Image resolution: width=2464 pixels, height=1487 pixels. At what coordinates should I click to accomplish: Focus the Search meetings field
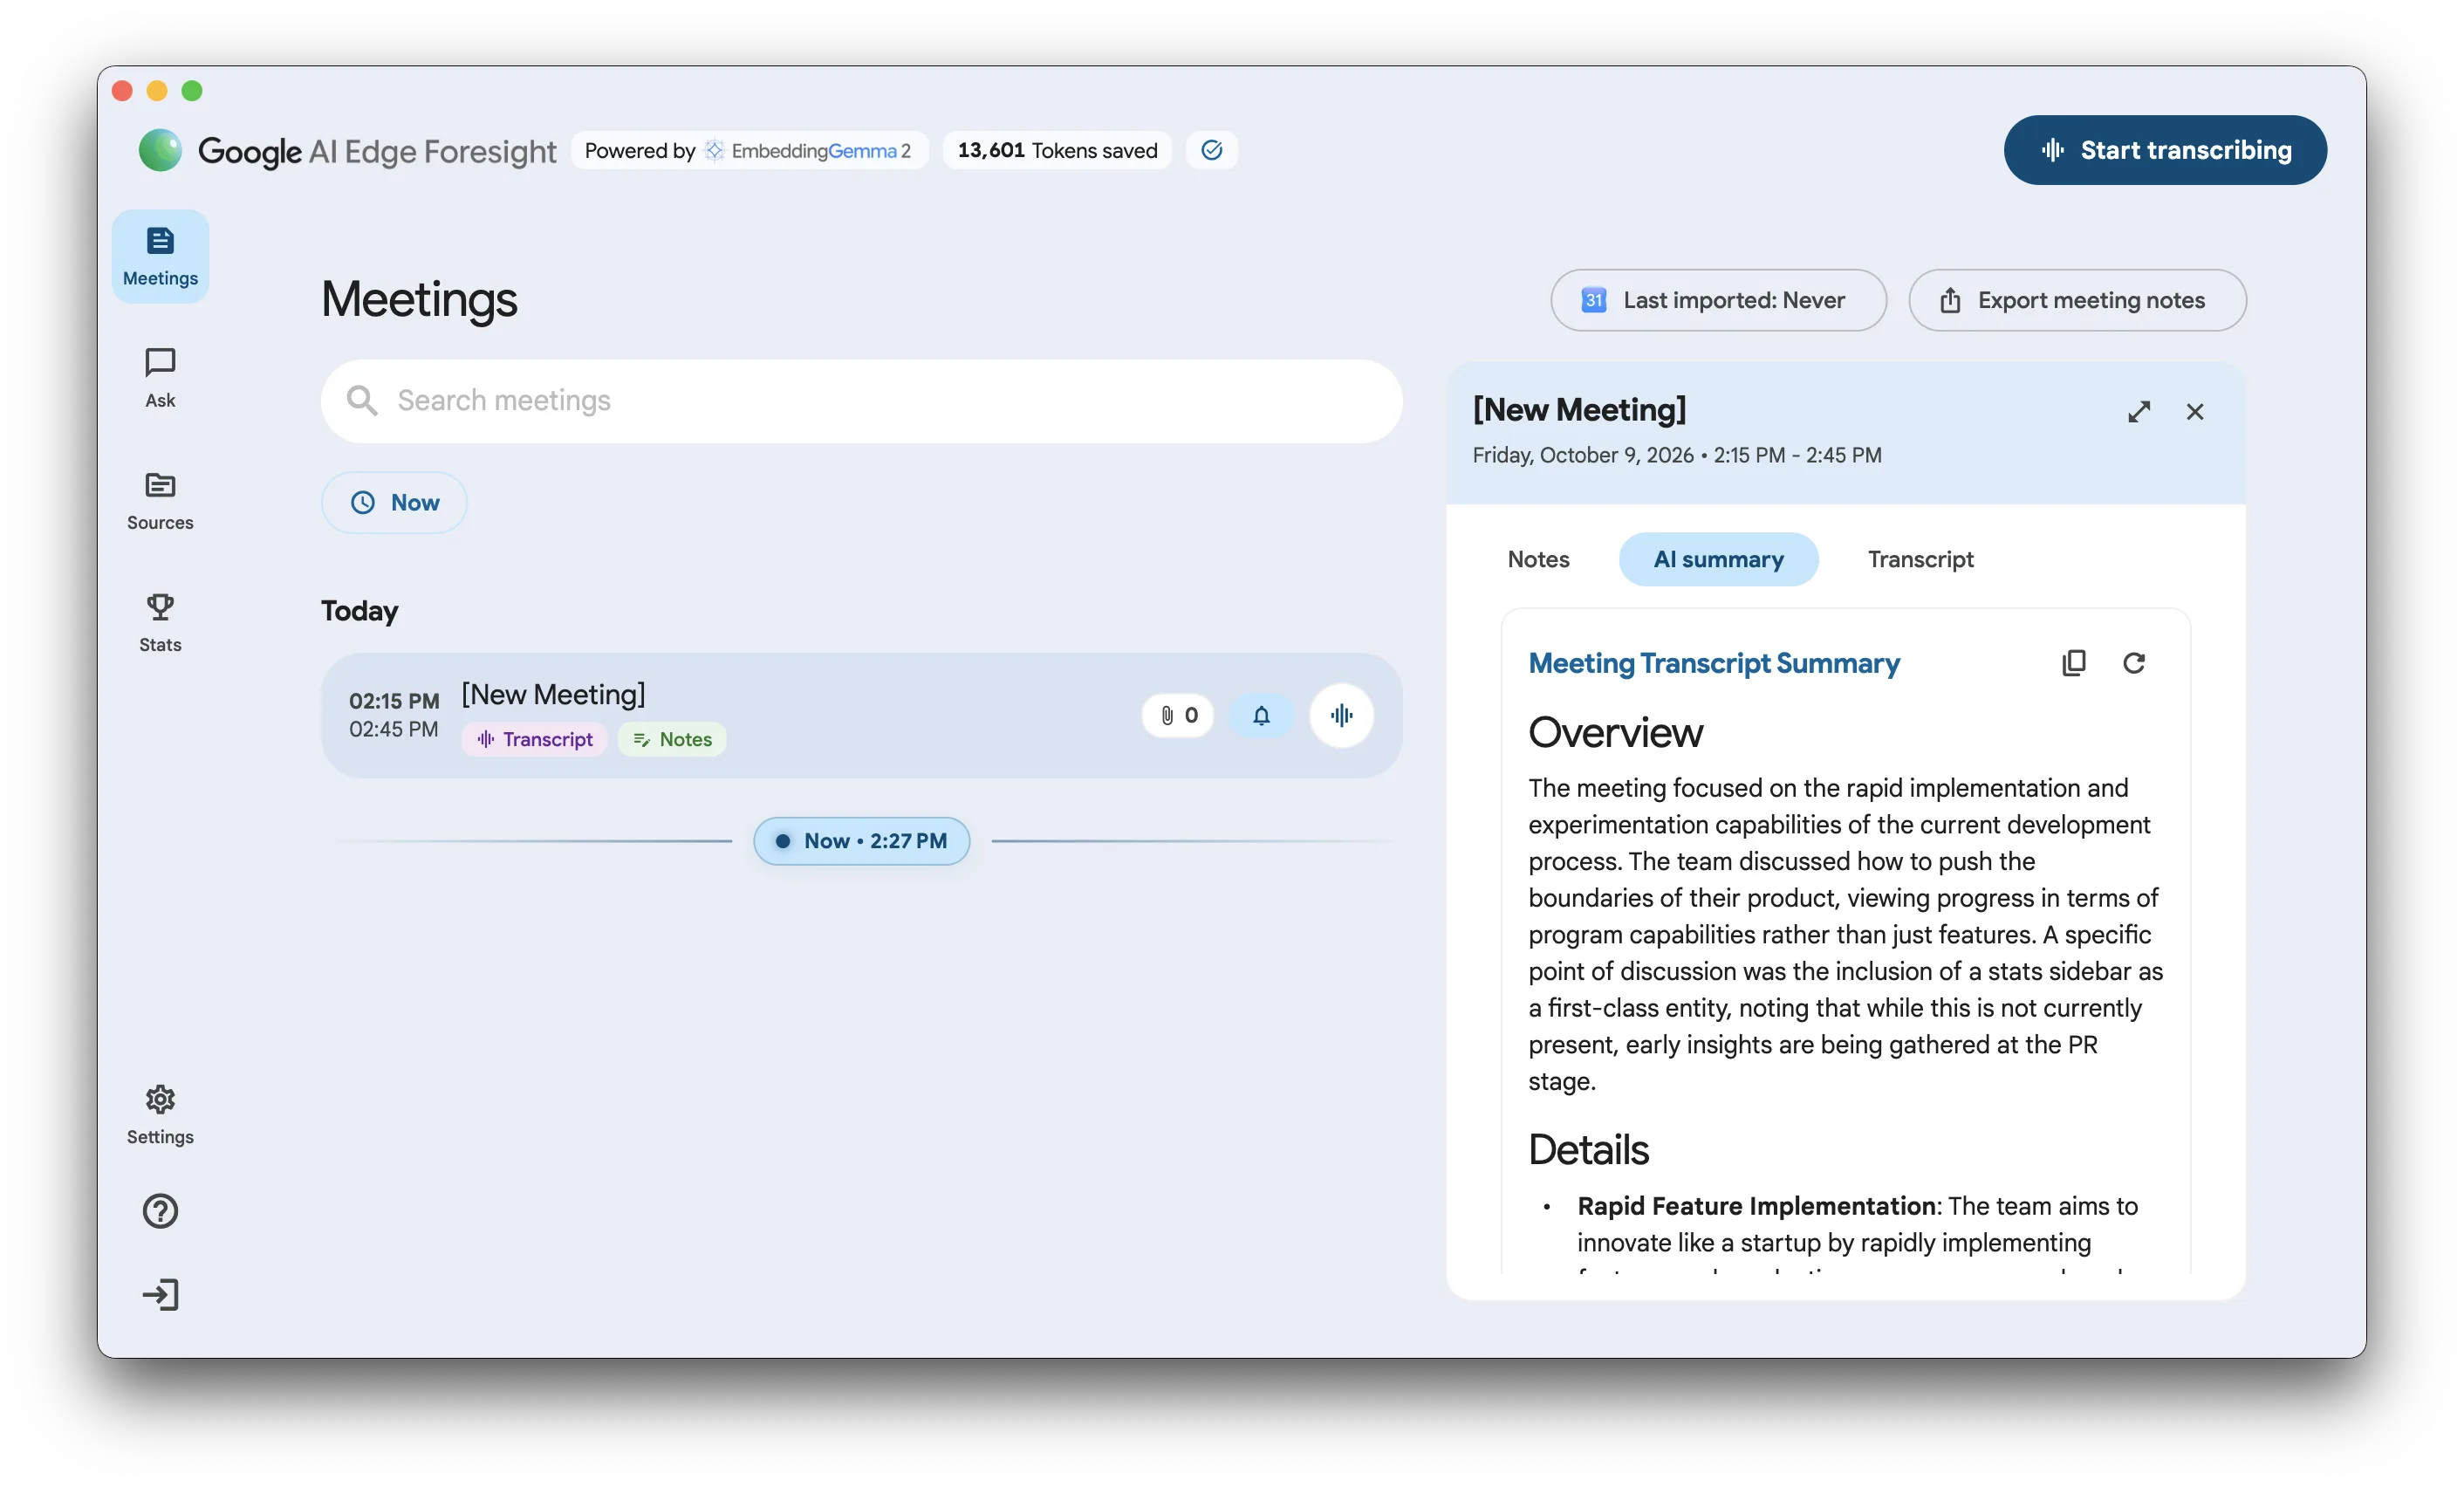pyautogui.click(x=861, y=401)
